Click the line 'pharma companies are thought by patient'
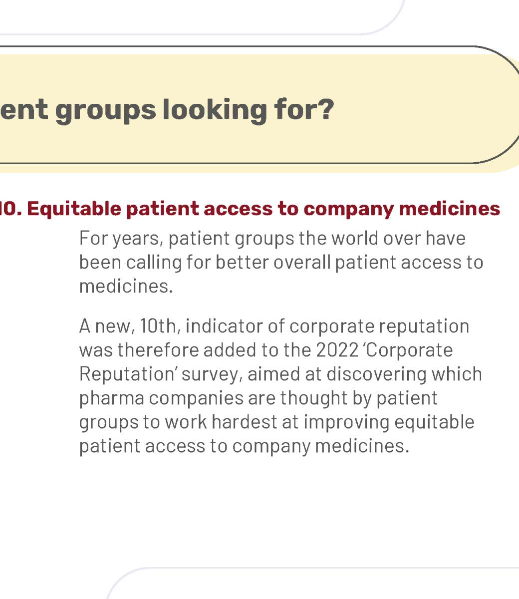The width and height of the screenshot is (519, 599). pos(259,398)
